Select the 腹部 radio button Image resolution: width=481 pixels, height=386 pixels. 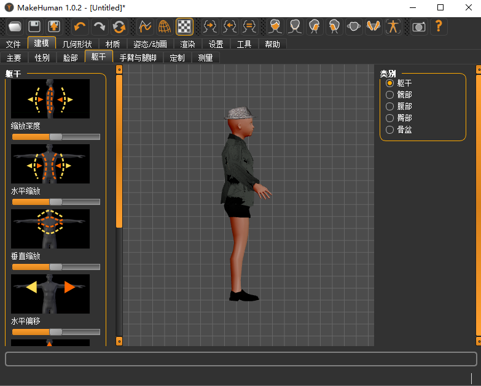389,106
